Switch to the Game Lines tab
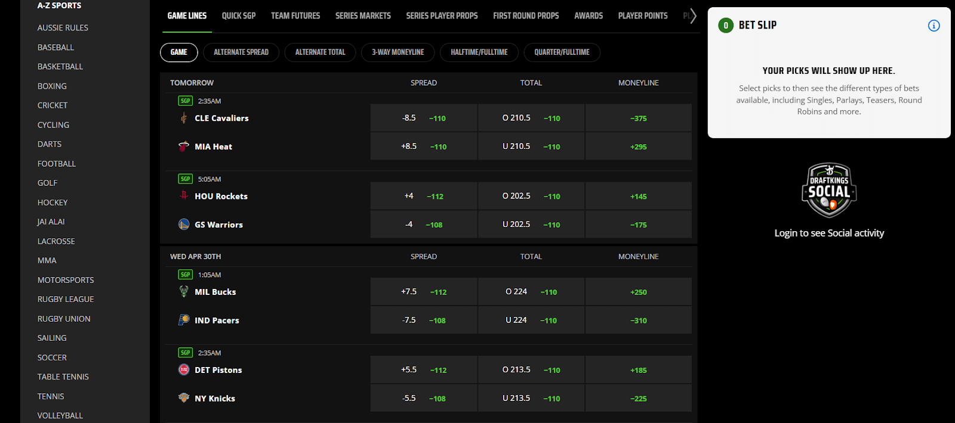Screen dimensions: 955x423 coord(187,16)
